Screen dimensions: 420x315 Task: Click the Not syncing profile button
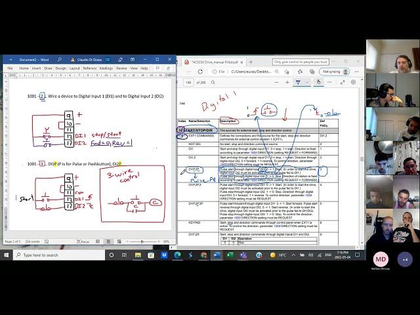pos(335,72)
